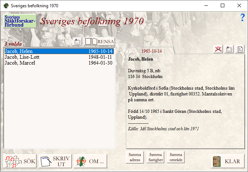Screen dimensions: 248x172
Task: Print with SKRIV UT button
Action: coord(55,161)
